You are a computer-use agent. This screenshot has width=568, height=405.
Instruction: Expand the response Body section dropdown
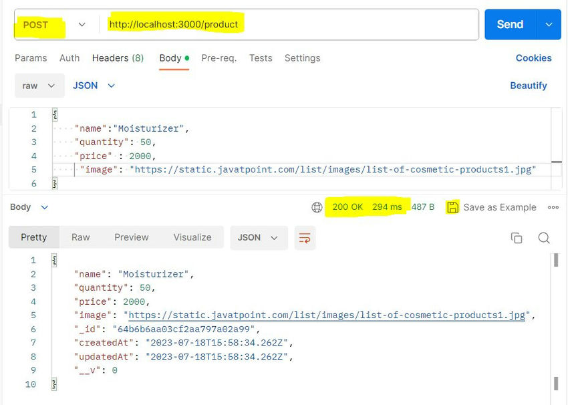tap(29, 207)
